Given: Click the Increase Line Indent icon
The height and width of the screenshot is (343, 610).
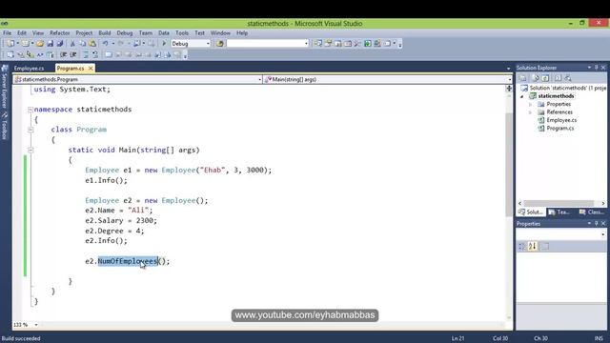Looking at the screenshot, I should coord(73,55).
